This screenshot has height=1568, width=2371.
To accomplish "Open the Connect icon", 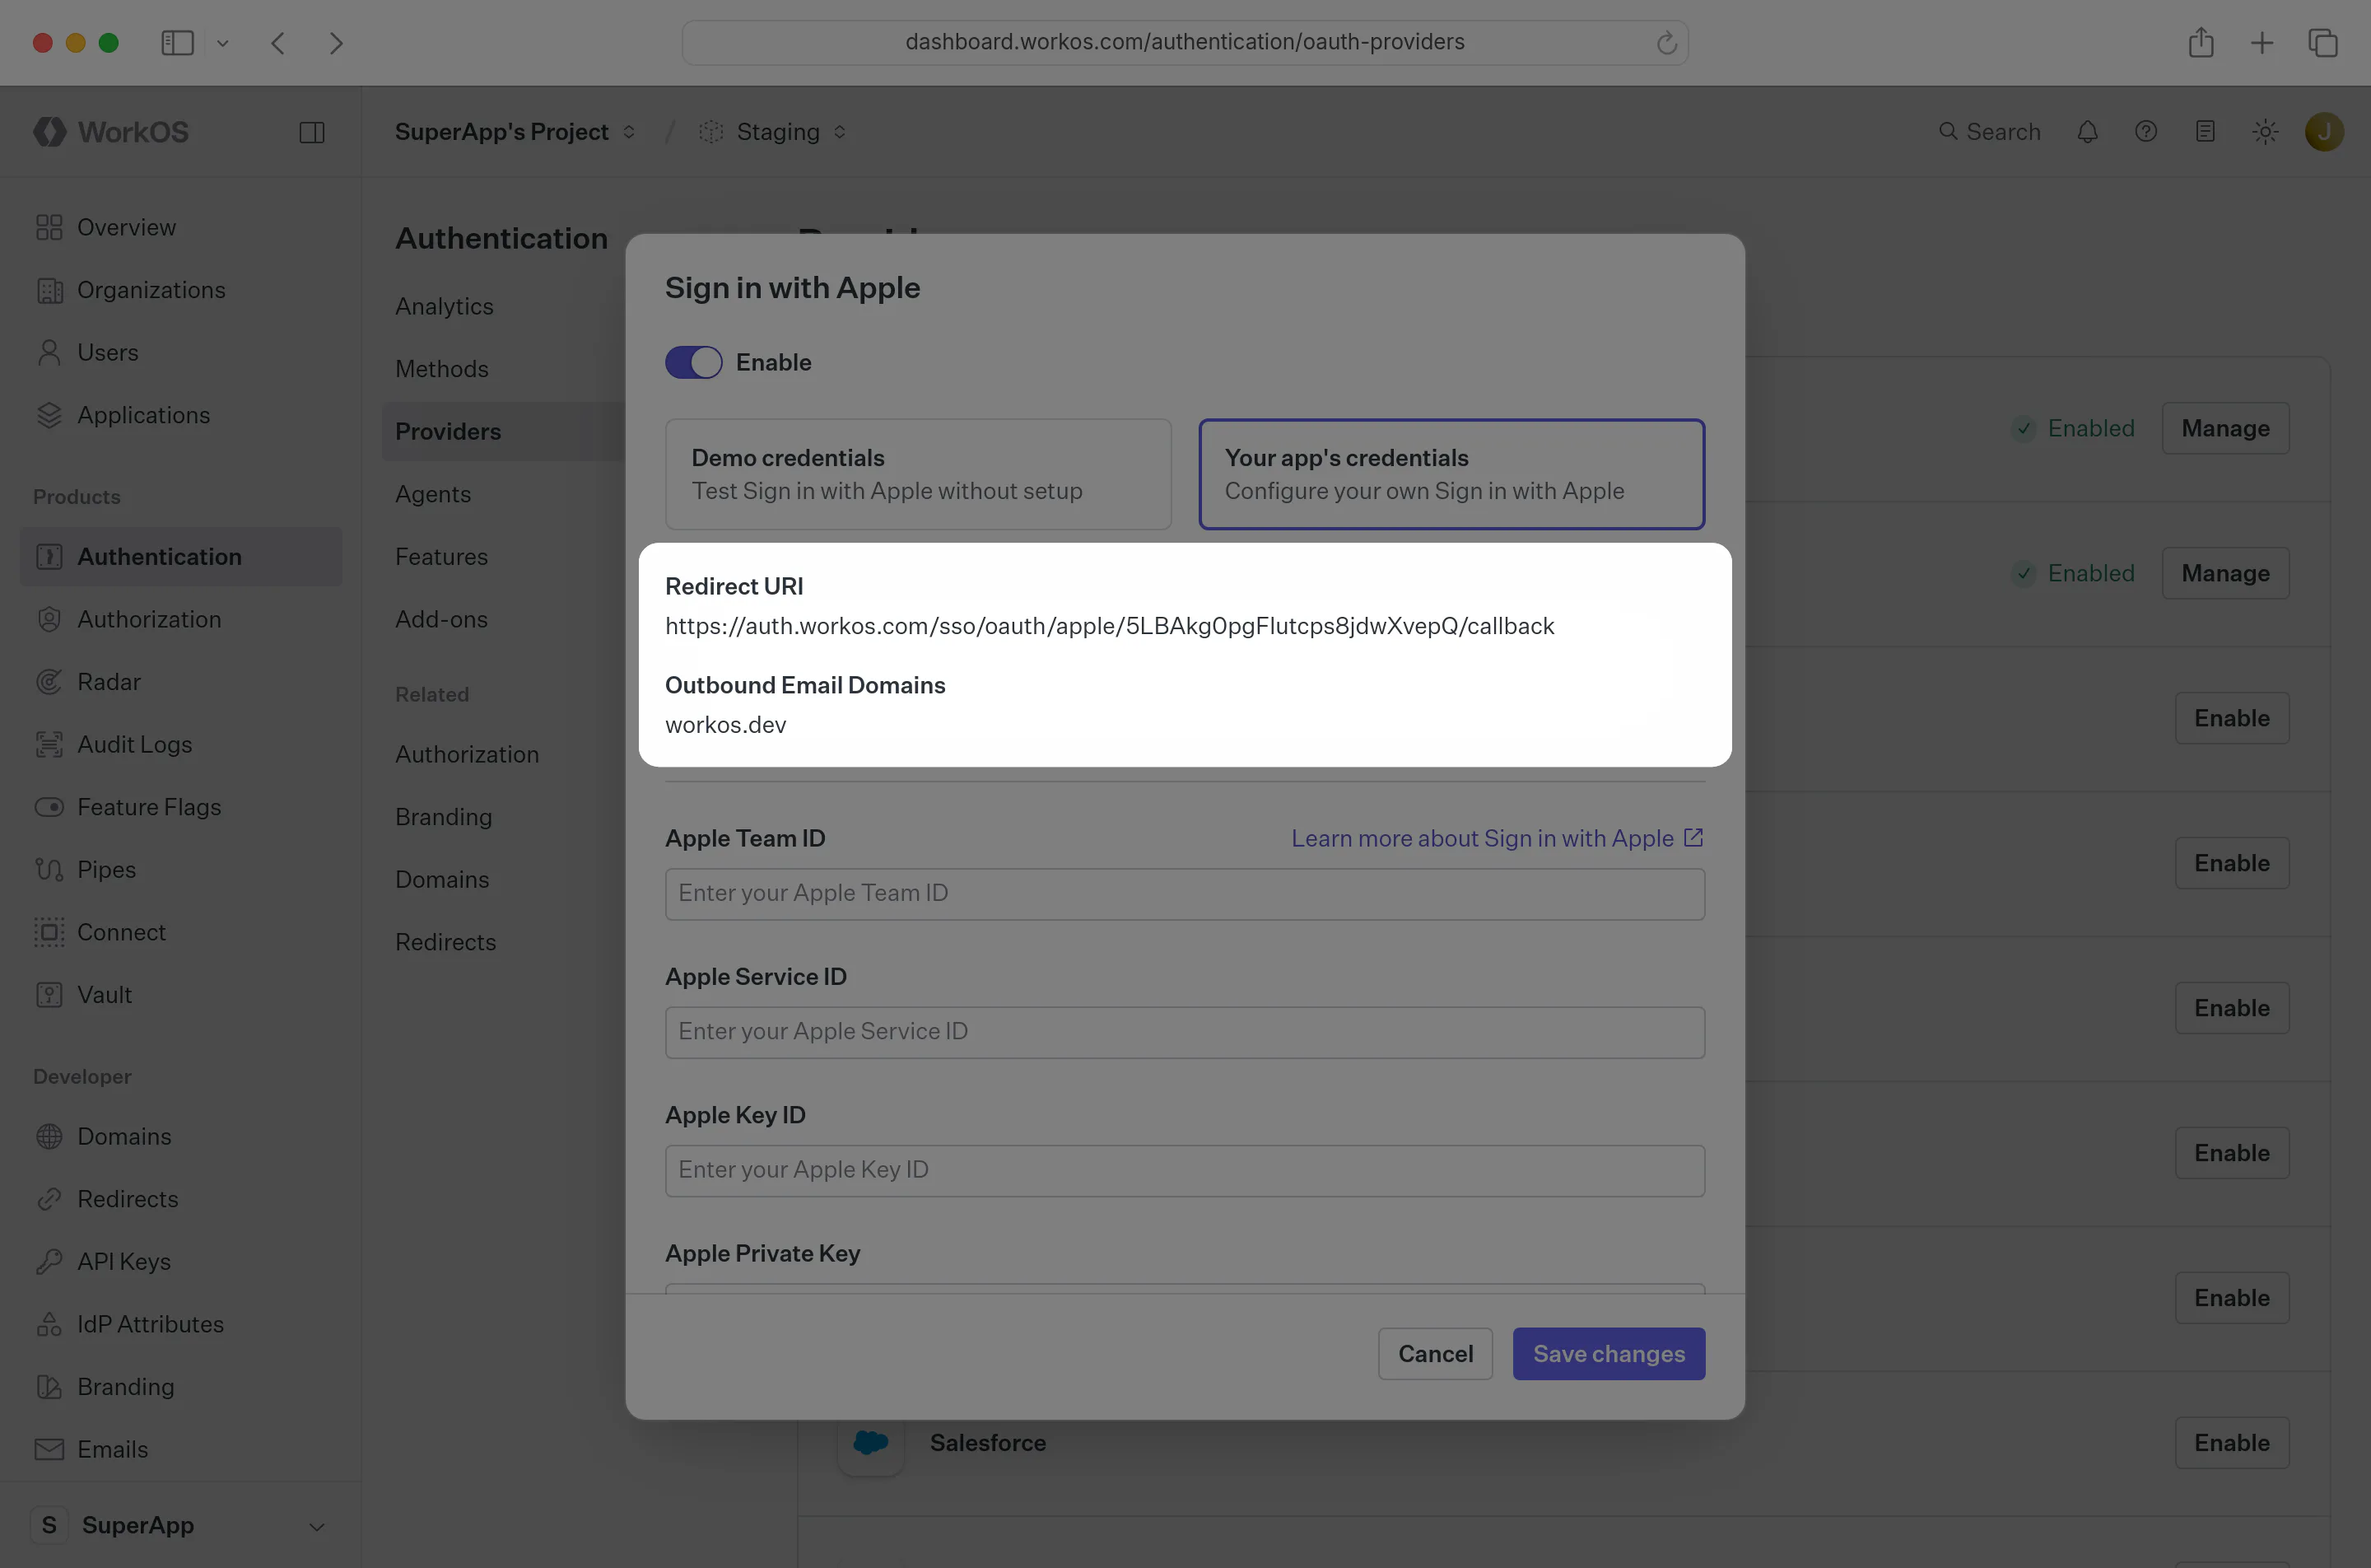I will (49, 932).
